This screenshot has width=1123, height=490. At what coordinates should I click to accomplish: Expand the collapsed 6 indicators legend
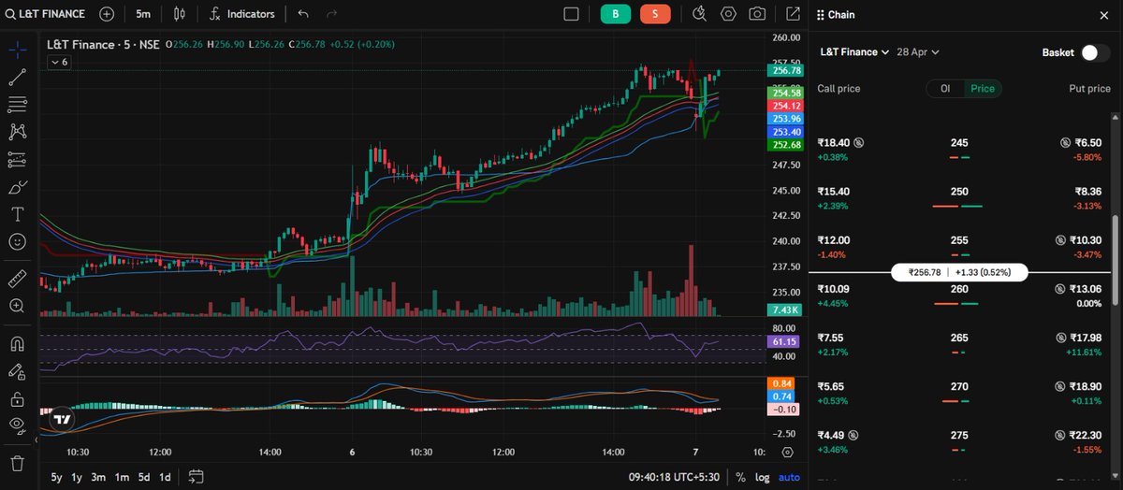pos(60,62)
